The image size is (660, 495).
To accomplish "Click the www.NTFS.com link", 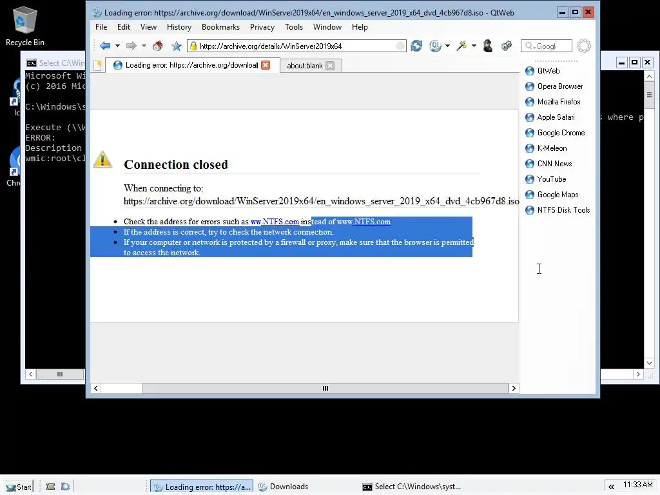I will pyautogui.click(x=364, y=222).
